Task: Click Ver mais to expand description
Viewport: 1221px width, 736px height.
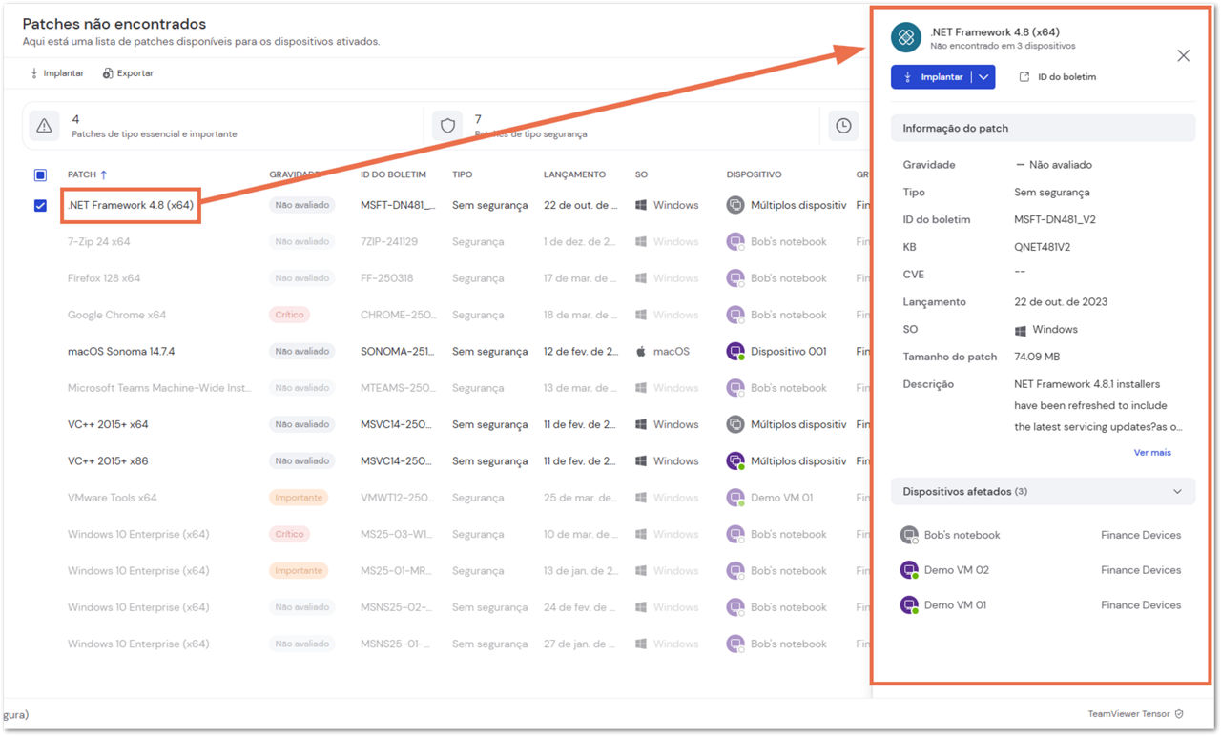Action: [1152, 452]
